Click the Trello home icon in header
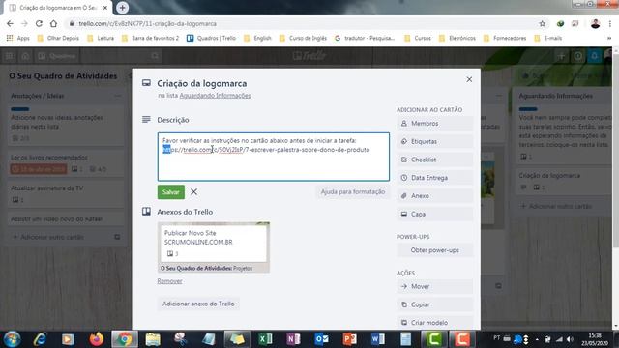 pyautogui.click(x=25, y=56)
